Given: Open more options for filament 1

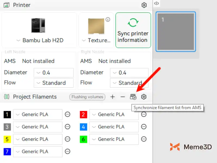Looking at the screenshot, I should pyautogui.click(x=68, y=114).
